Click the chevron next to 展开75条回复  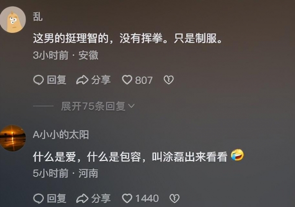coord(131,106)
